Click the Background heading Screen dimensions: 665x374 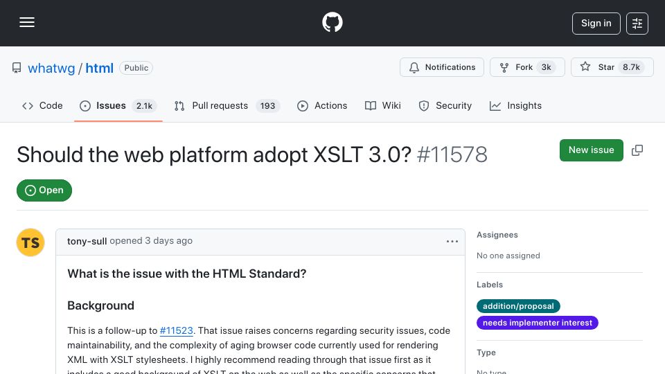[100, 305]
